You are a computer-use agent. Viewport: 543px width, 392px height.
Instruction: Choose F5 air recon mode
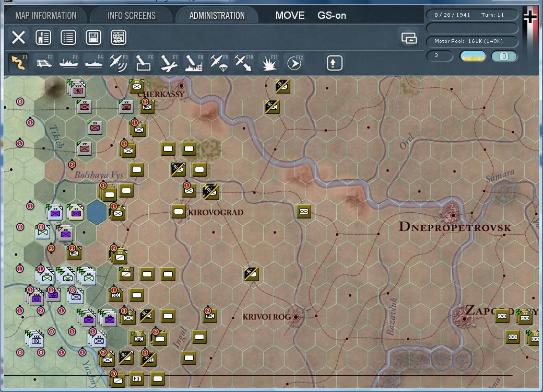click(x=119, y=63)
